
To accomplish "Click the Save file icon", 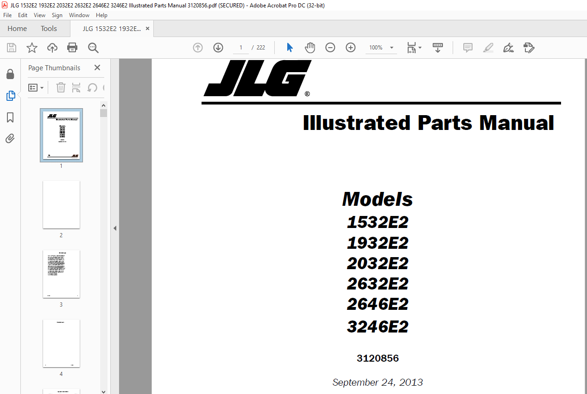I will [x=12, y=48].
